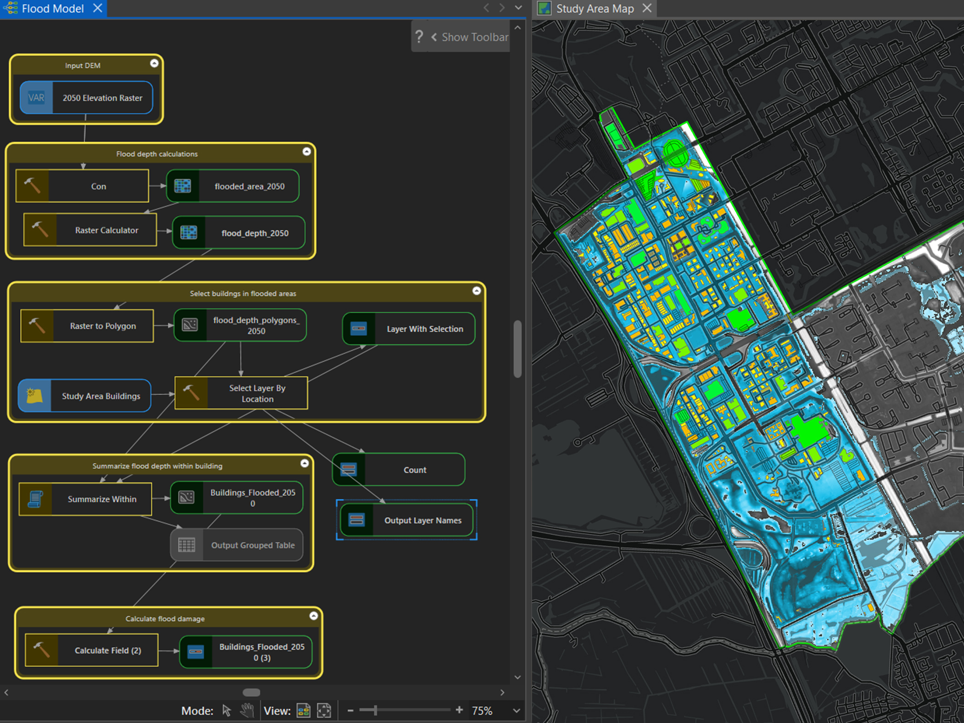
Task: Switch to the Study Area Map tab
Action: [x=594, y=8]
